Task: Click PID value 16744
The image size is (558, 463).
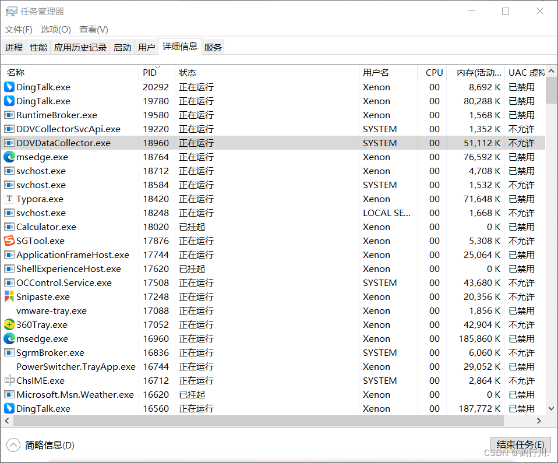Action: [156, 366]
